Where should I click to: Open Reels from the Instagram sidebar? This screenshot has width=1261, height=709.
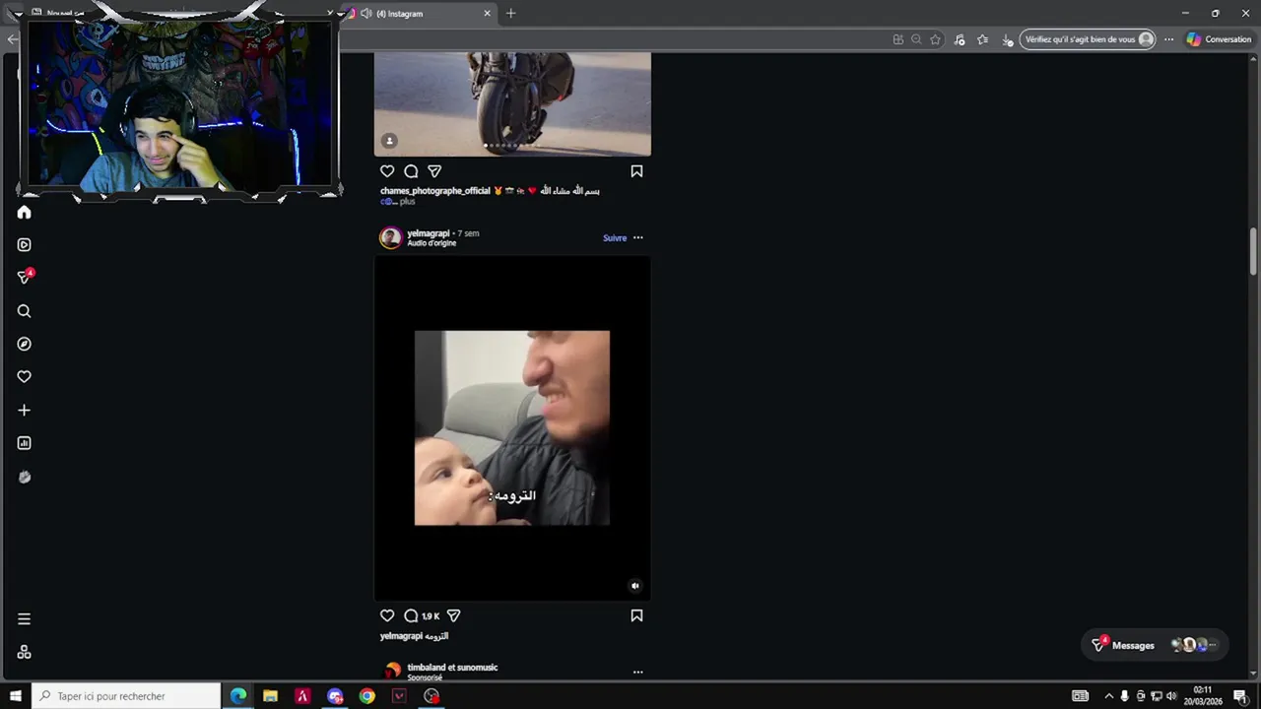tap(25, 245)
